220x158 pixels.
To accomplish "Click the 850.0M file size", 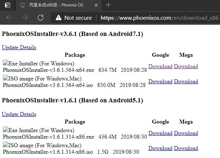I will [x=106, y=85].
